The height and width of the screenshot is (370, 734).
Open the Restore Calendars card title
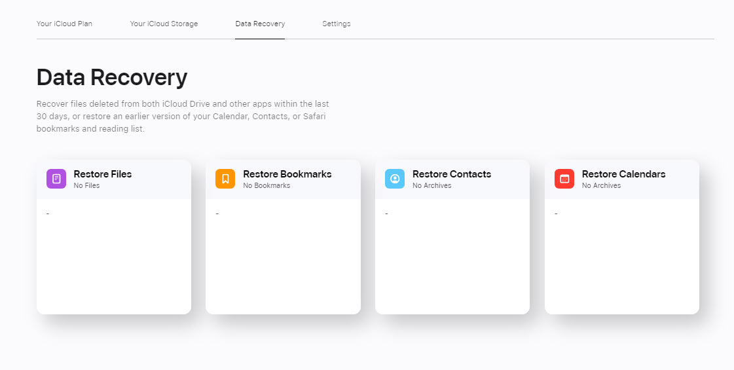pyautogui.click(x=623, y=174)
